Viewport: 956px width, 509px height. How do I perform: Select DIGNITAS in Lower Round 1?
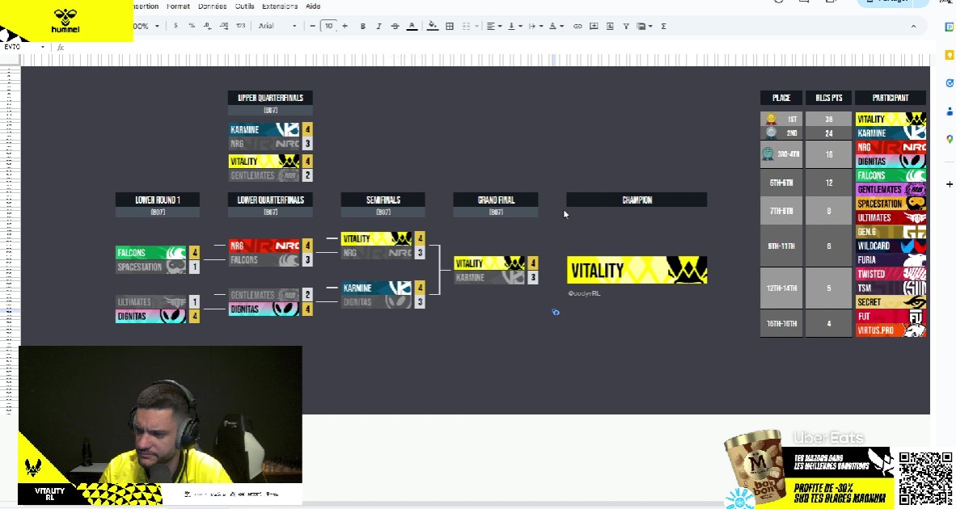point(150,316)
